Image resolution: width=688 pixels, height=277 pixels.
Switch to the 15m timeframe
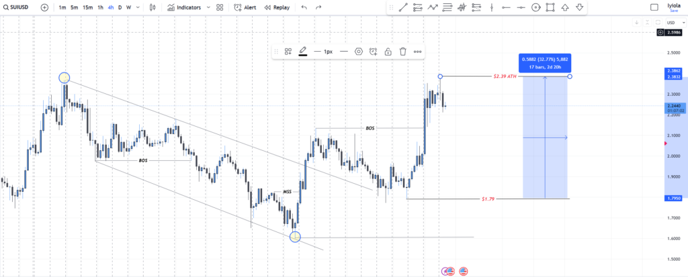pyautogui.click(x=88, y=7)
